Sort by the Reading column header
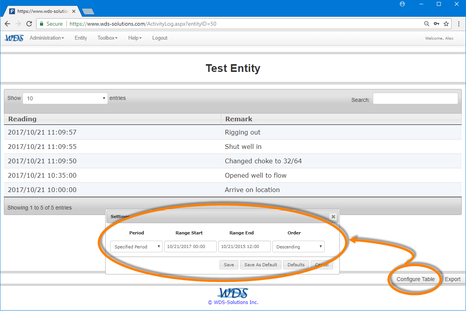This screenshot has height=311, width=466. coord(113,119)
